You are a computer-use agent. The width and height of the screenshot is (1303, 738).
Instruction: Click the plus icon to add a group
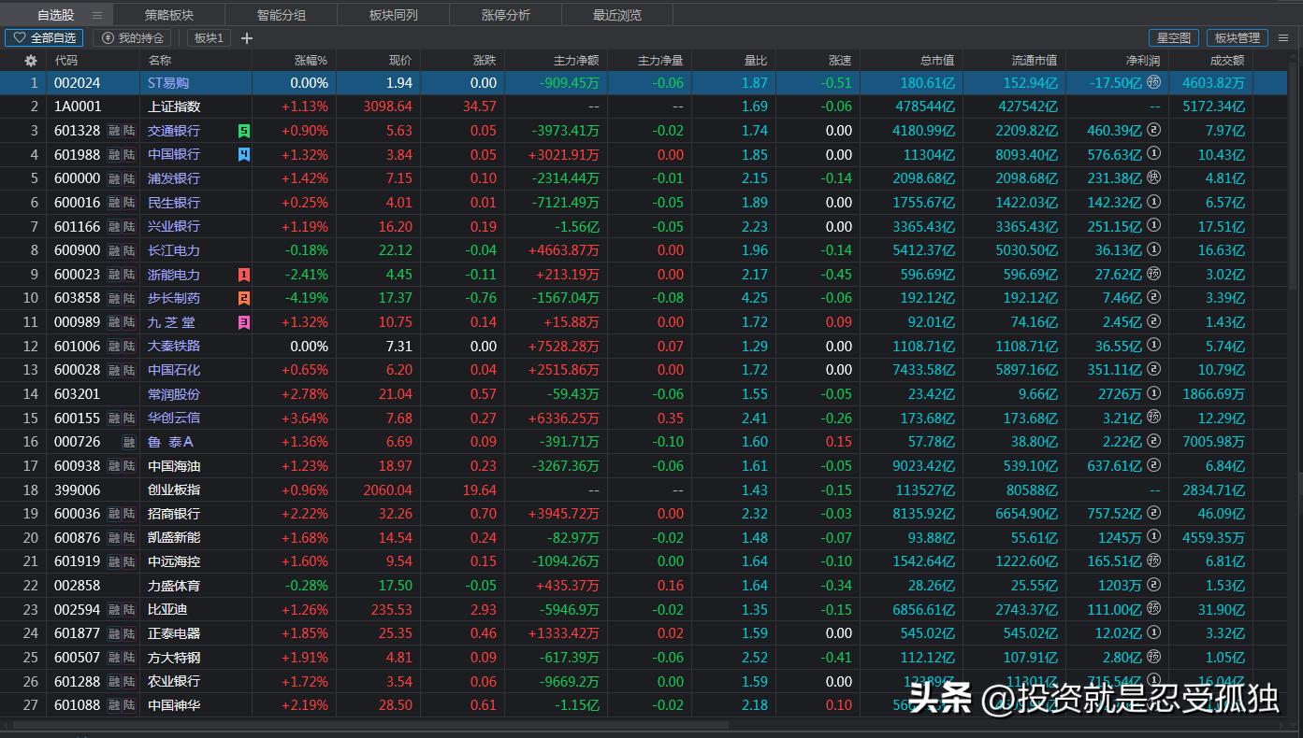(246, 37)
